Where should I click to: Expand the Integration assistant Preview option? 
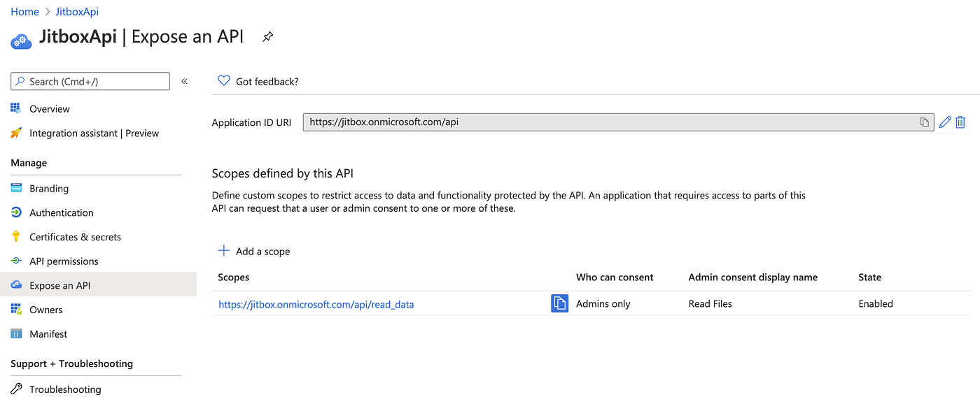(x=94, y=133)
